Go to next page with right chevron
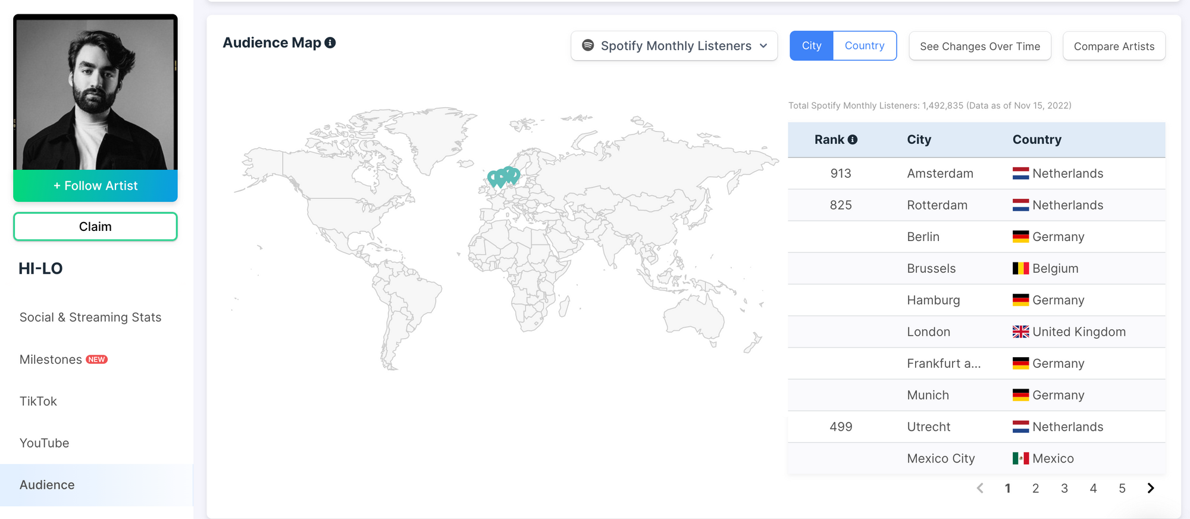1190x519 pixels. click(x=1151, y=488)
